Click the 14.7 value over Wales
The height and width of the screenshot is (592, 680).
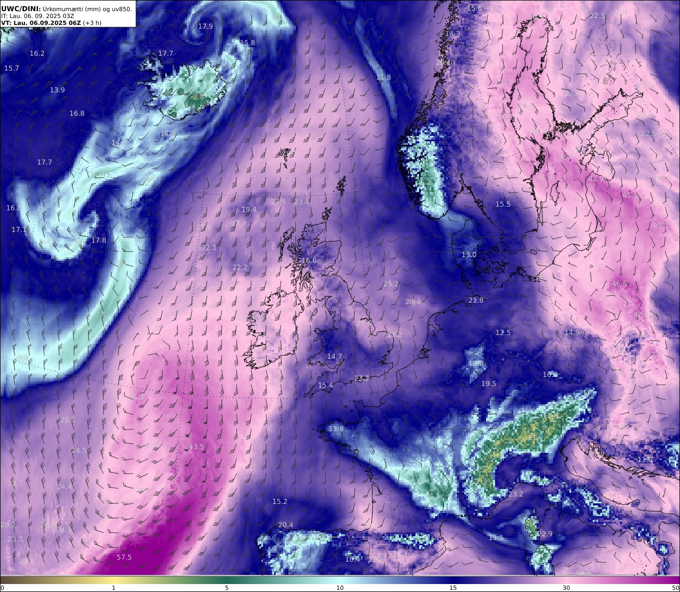coord(334,356)
